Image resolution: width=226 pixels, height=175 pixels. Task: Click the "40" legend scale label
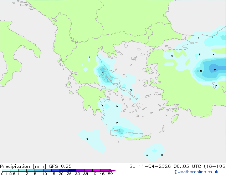[94, 174]
